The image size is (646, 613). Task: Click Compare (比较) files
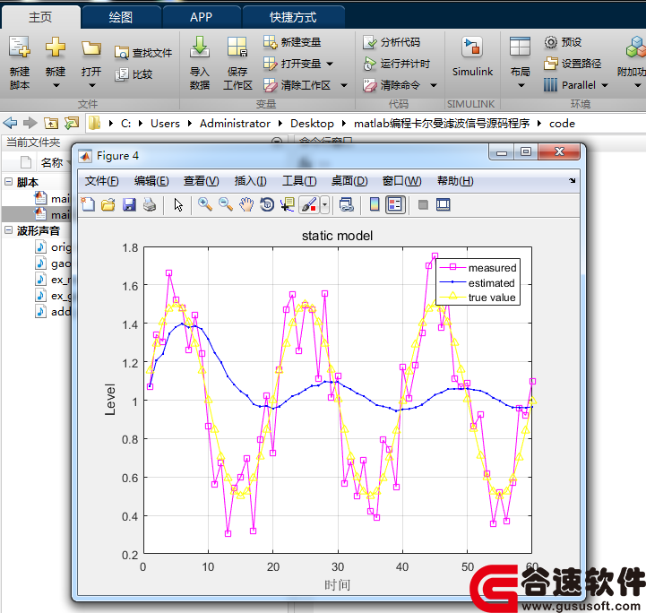point(134,74)
